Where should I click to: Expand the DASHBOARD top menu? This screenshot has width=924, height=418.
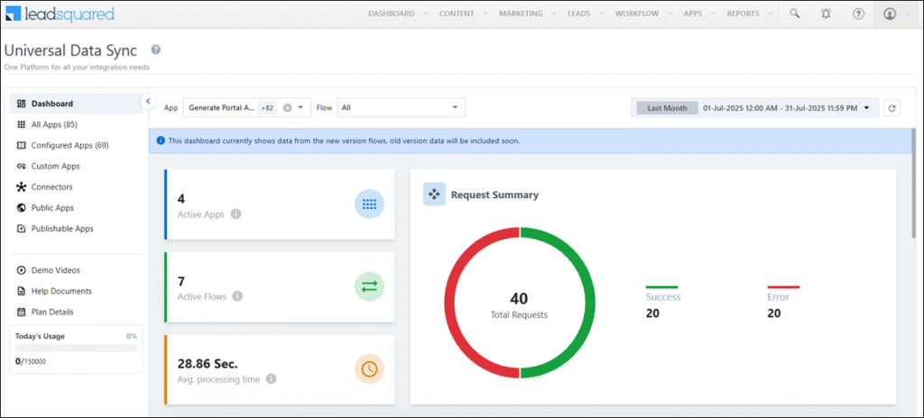pos(398,14)
